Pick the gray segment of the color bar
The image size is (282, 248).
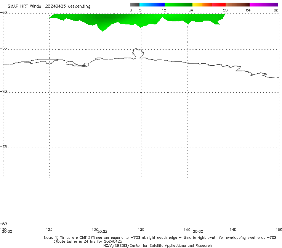[135, 5]
